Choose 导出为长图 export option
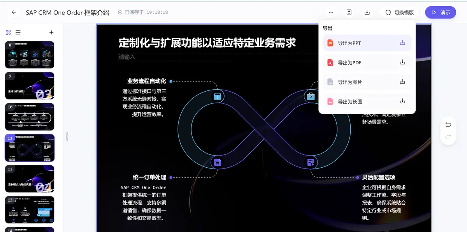 367,101
